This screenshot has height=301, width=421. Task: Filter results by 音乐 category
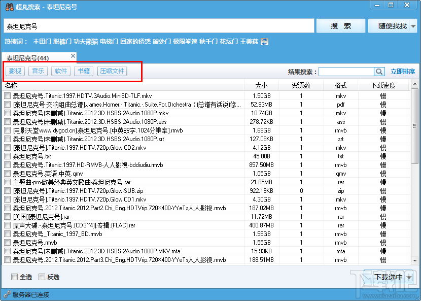click(x=38, y=71)
